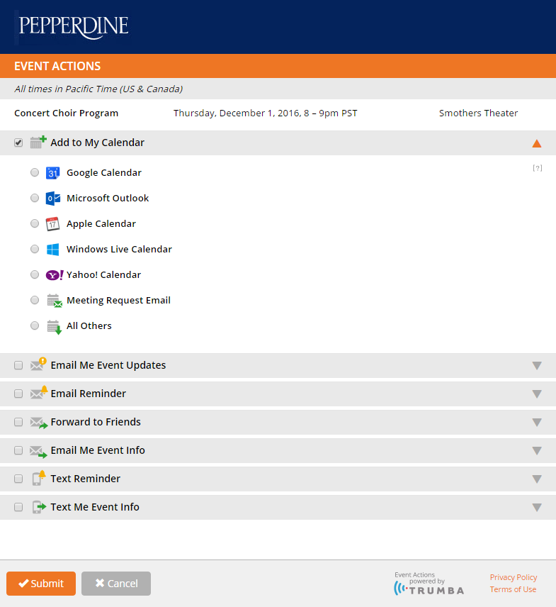
Task: Click the Yahoo! Calendar icon
Action: (55, 275)
